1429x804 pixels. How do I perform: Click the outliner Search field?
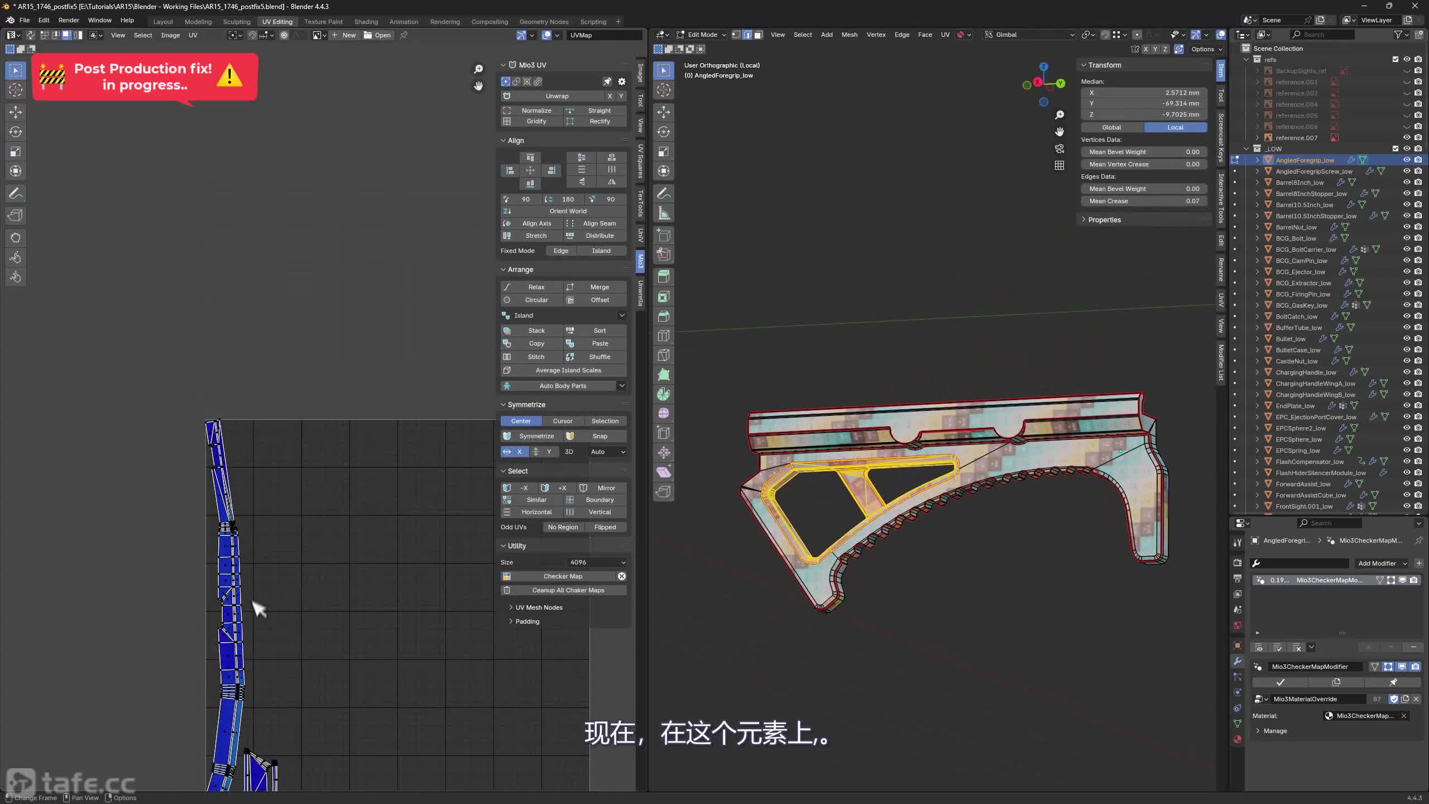click(x=1322, y=35)
